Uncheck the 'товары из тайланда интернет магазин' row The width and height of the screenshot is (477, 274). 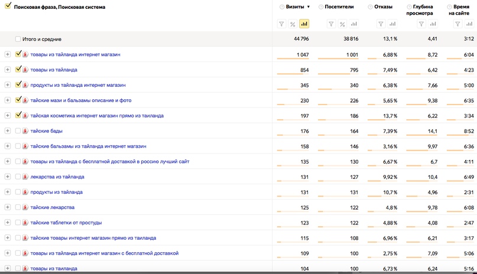point(18,54)
